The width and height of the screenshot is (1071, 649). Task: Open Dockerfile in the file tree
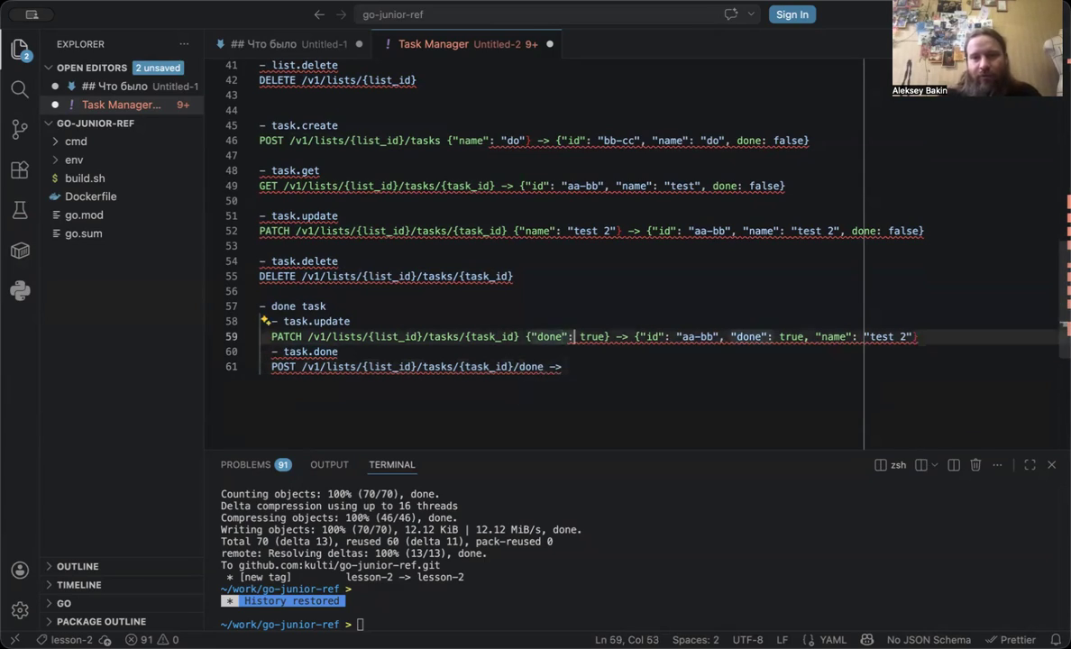click(x=90, y=197)
